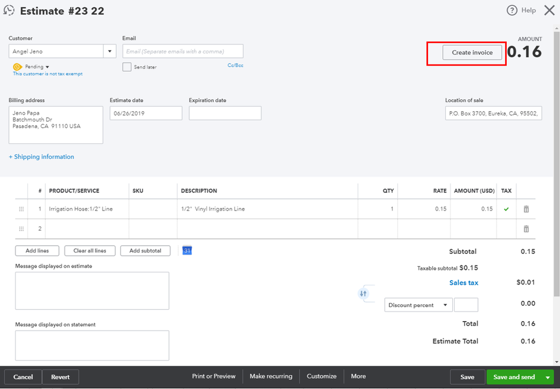
Task: Delete line 1 with trash icon
Action: (x=526, y=209)
